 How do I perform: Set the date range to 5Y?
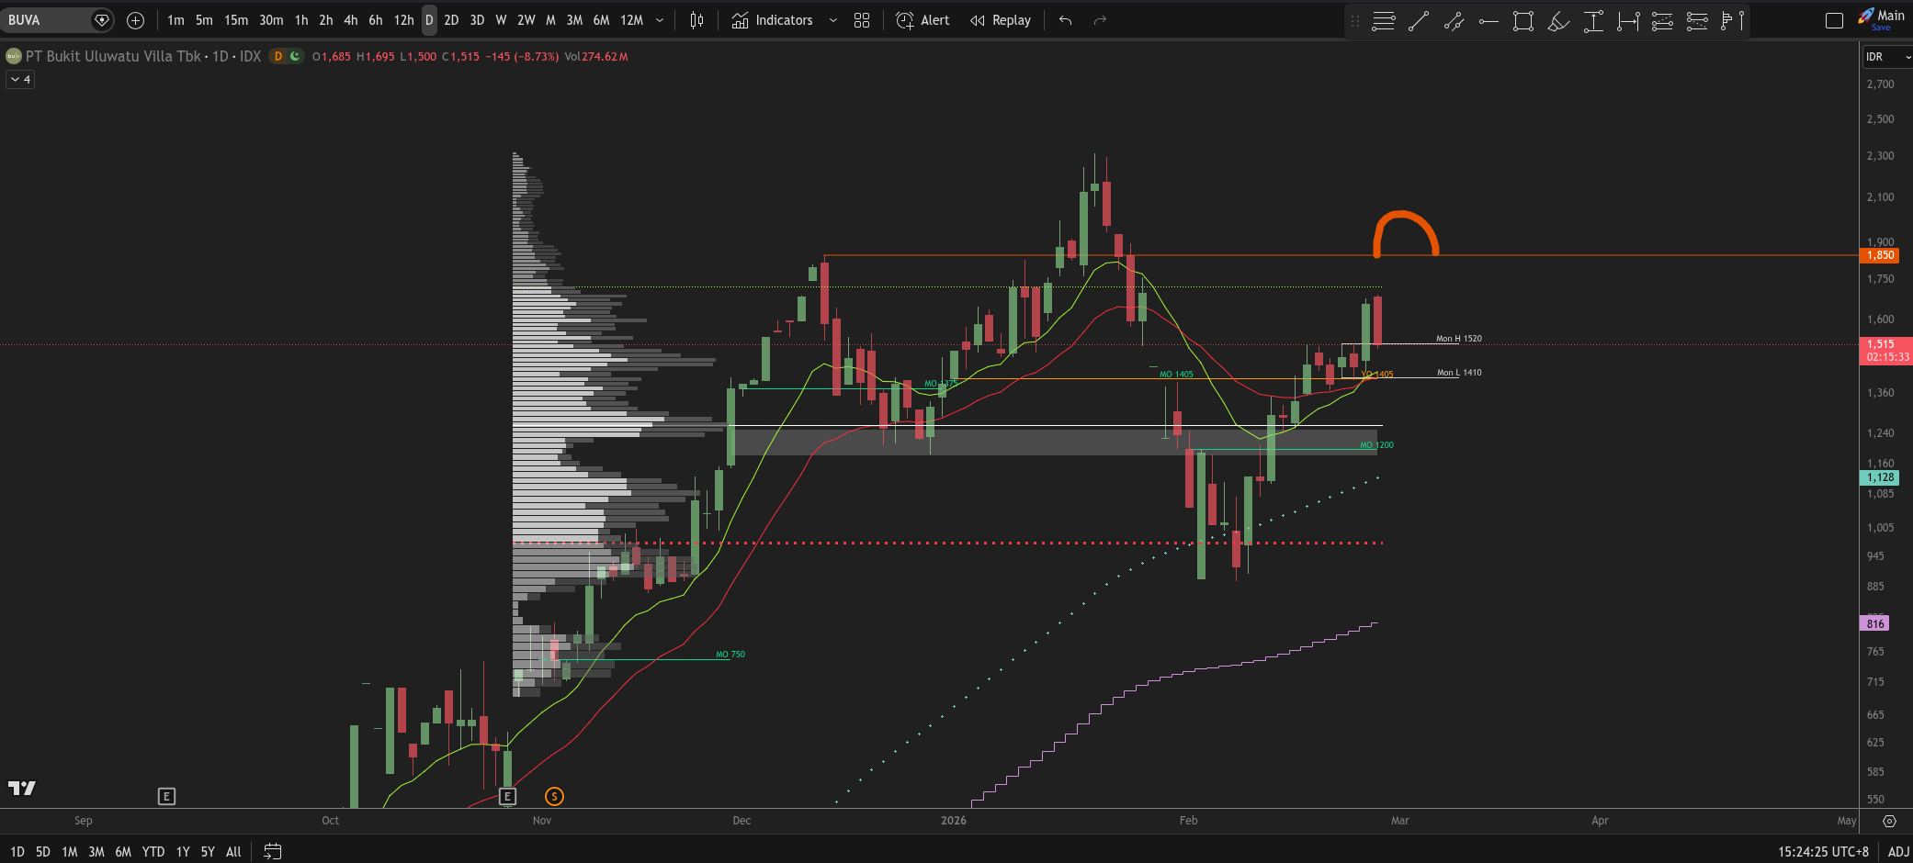pyautogui.click(x=208, y=852)
